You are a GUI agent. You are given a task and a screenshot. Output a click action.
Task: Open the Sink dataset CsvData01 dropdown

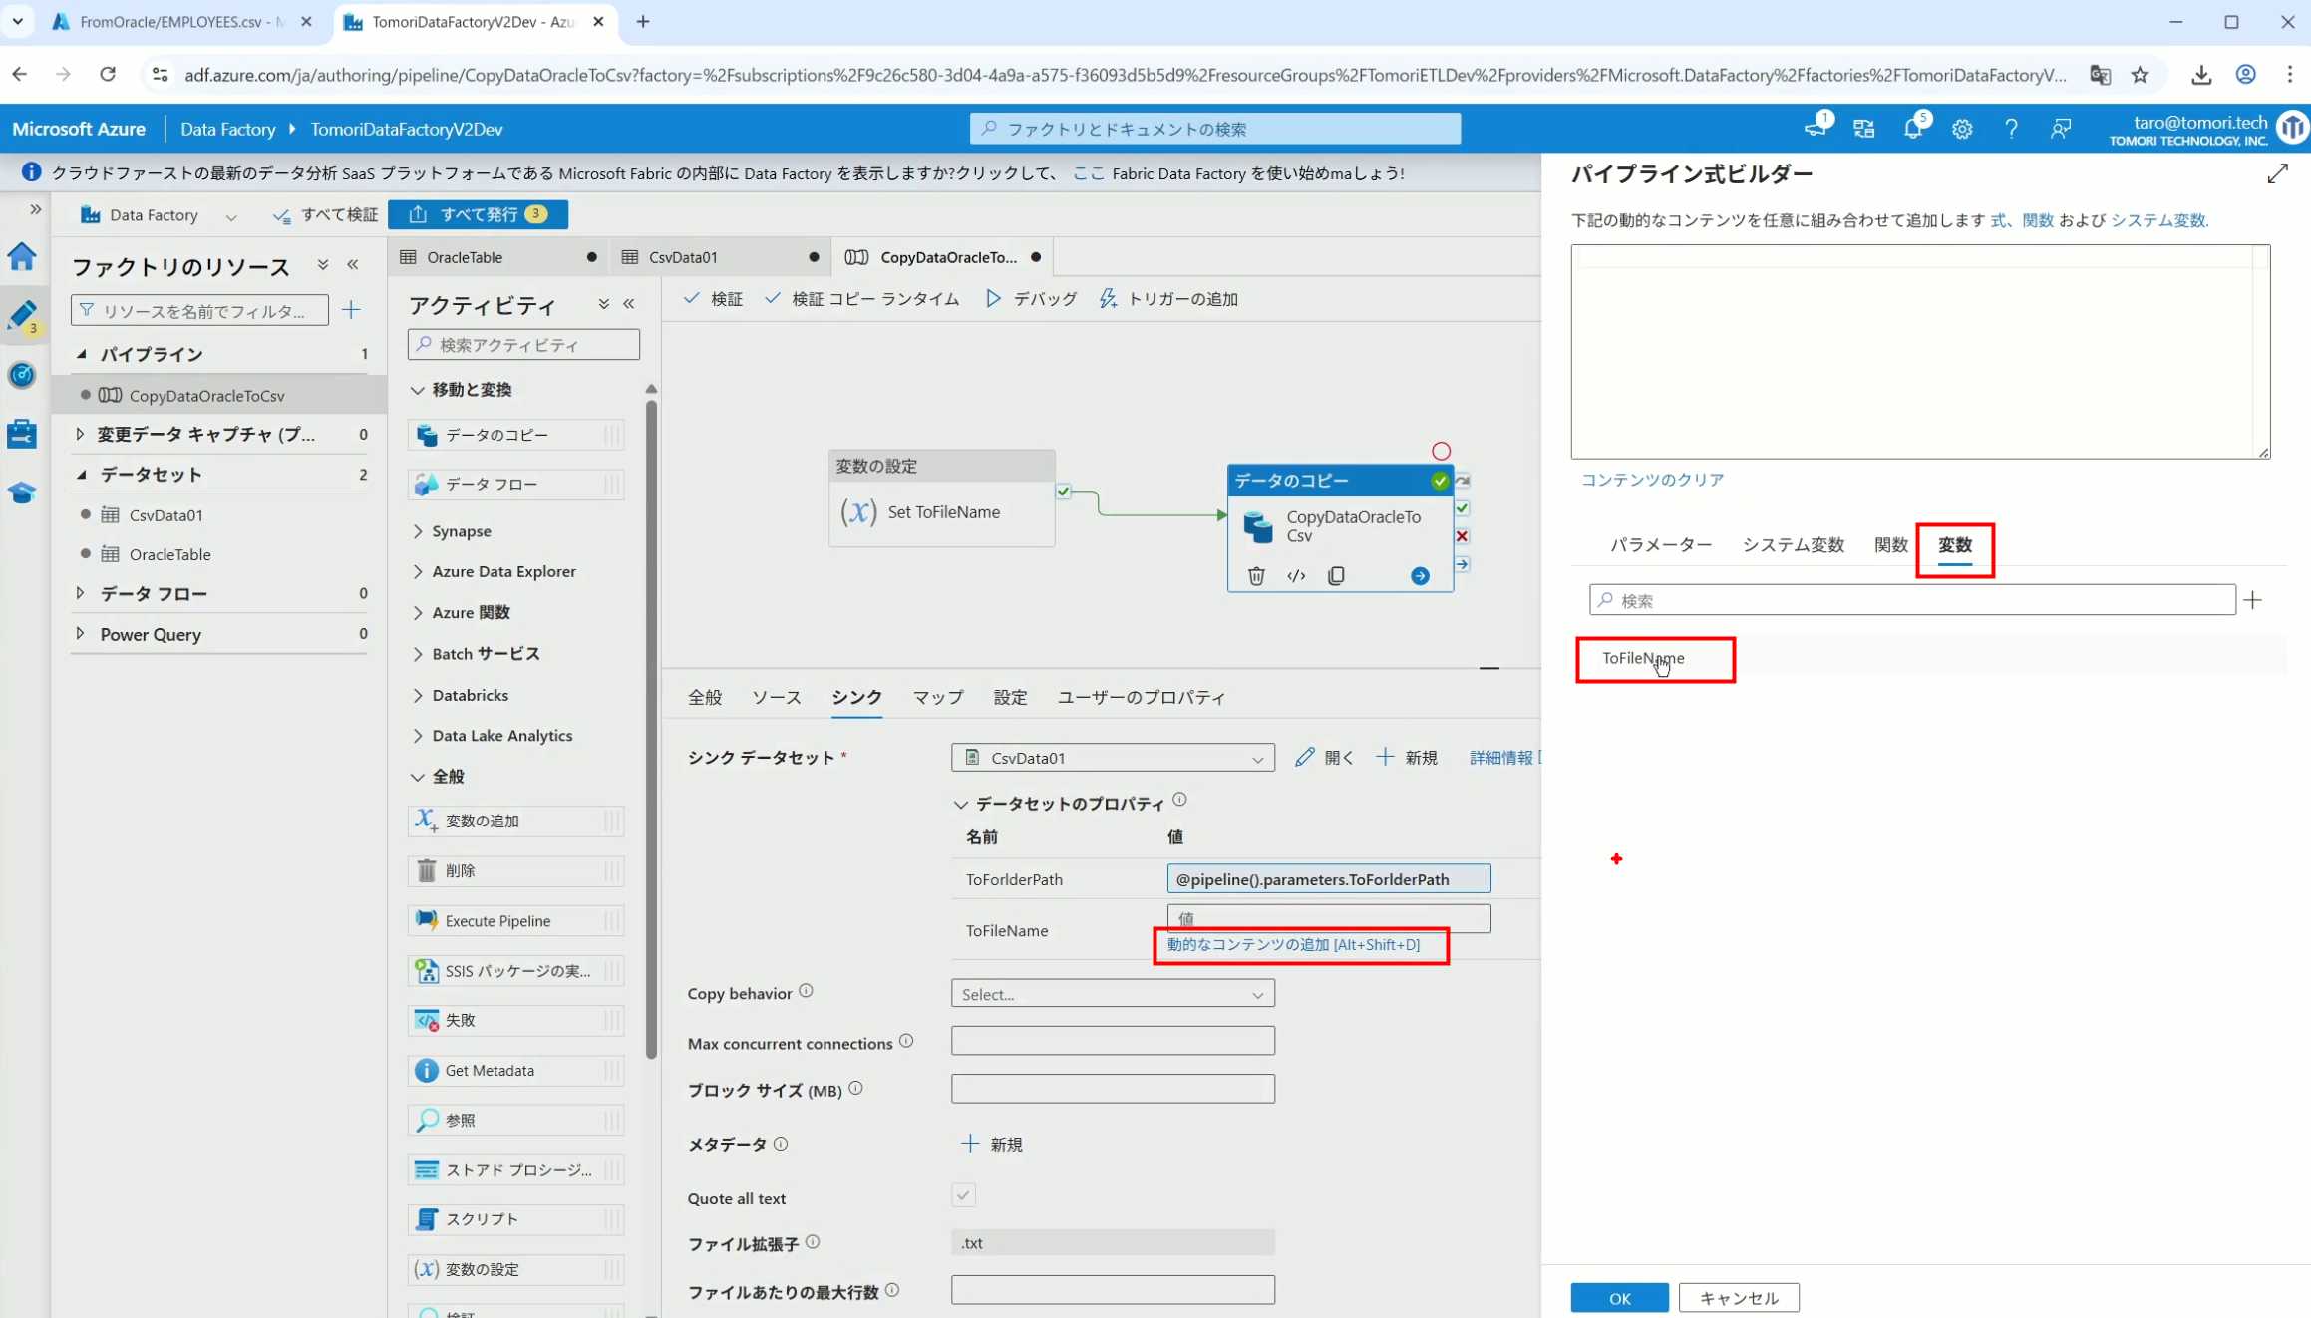pyautogui.click(x=1112, y=758)
